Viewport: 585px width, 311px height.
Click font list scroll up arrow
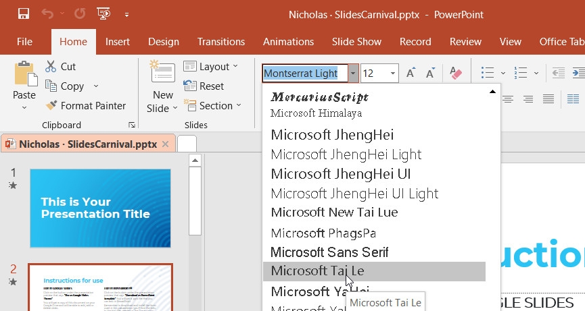(492, 92)
